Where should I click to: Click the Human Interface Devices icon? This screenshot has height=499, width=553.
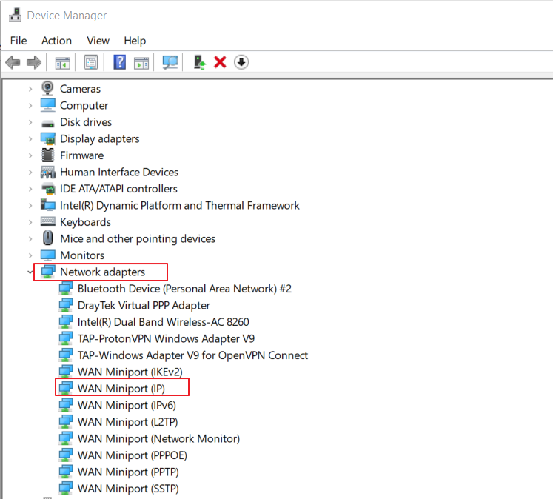[x=48, y=172]
